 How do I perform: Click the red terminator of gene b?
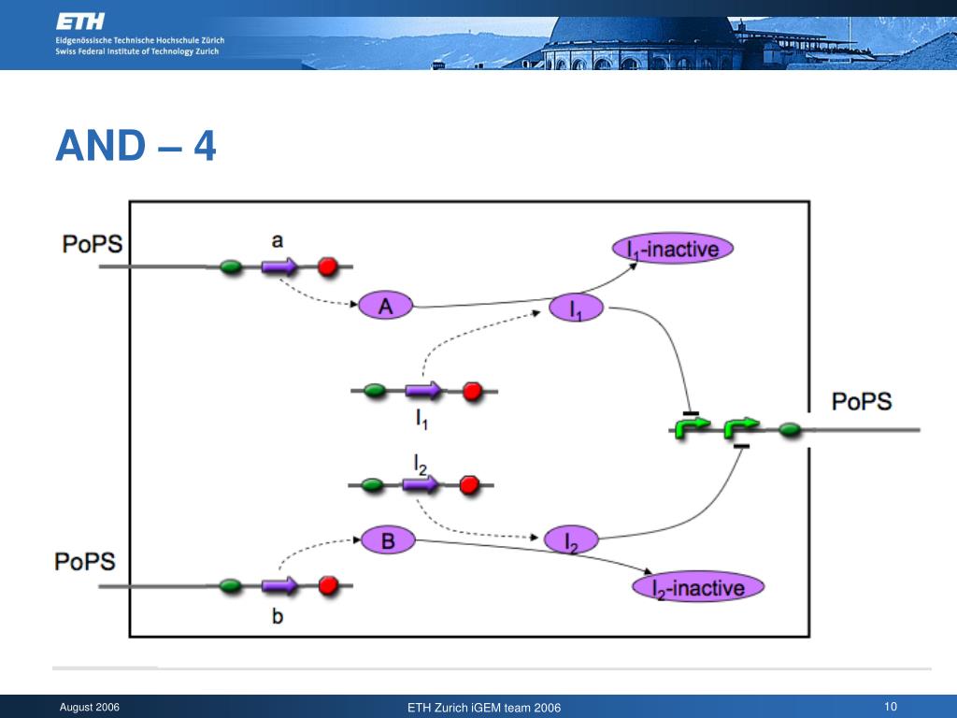pyautogui.click(x=328, y=585)
